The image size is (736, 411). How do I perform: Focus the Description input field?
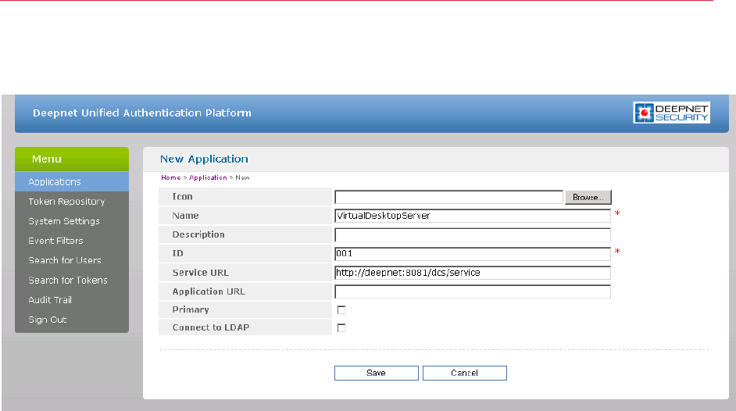[473, 234]
